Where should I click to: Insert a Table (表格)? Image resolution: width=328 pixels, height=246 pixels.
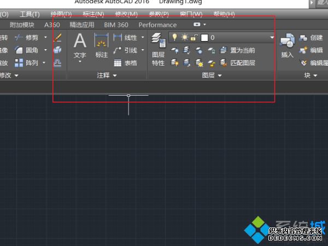(x=126, y=63)
